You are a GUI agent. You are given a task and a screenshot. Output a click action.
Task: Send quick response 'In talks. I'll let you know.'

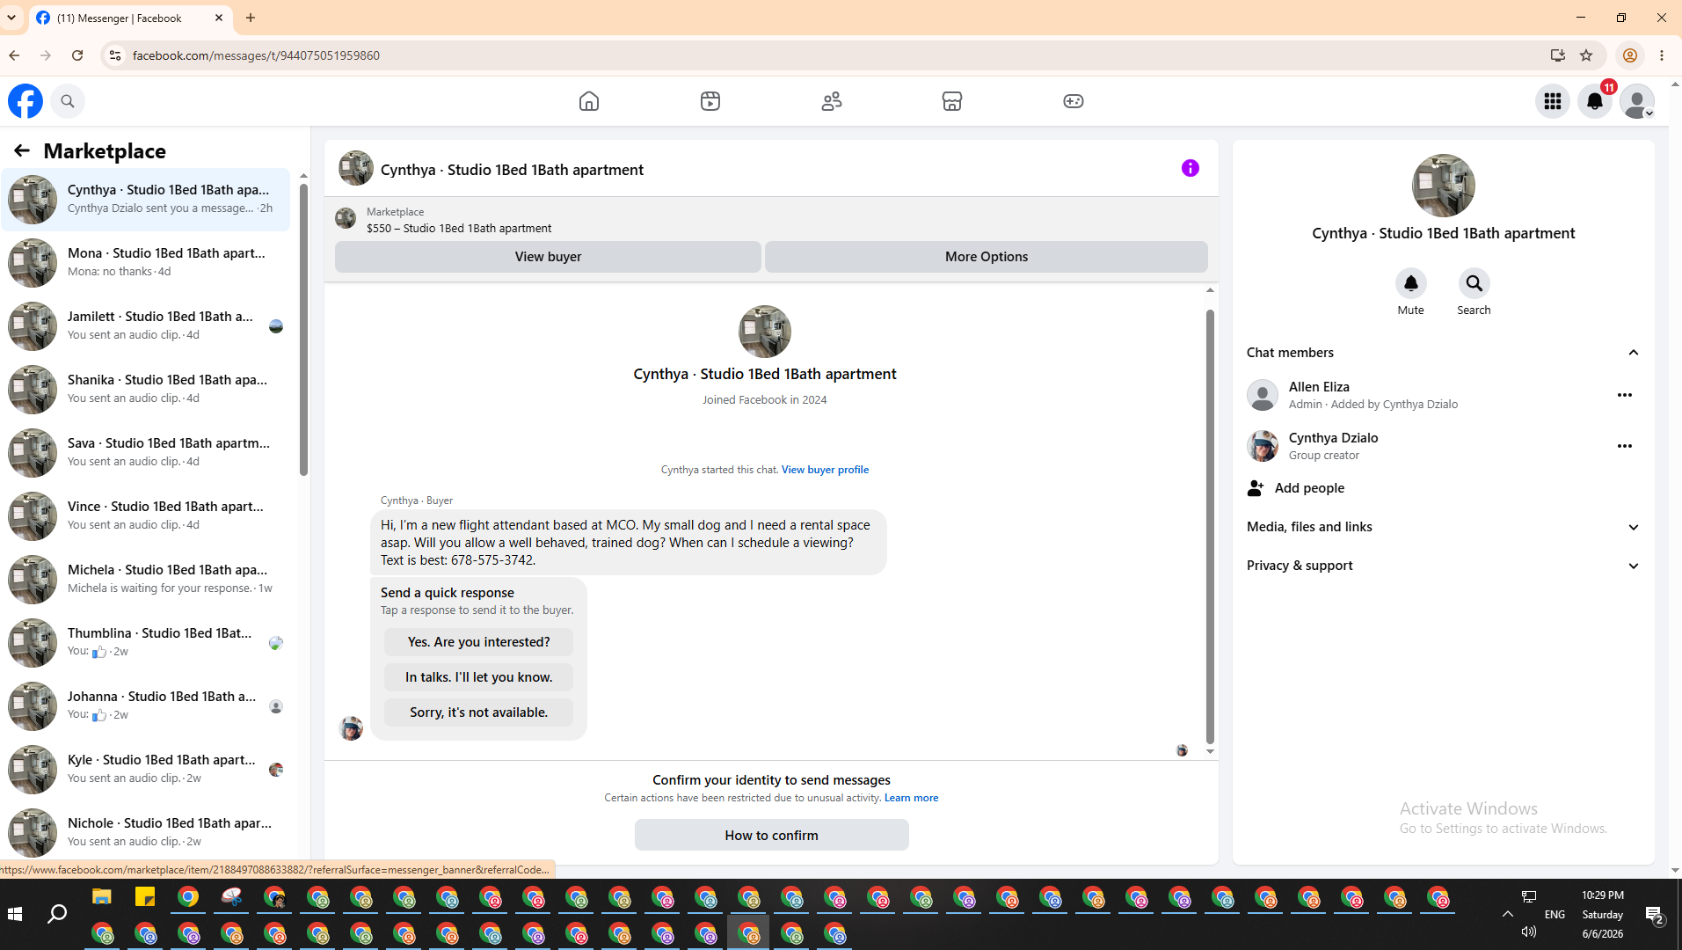pyautogui.click(x=478, y=677)
